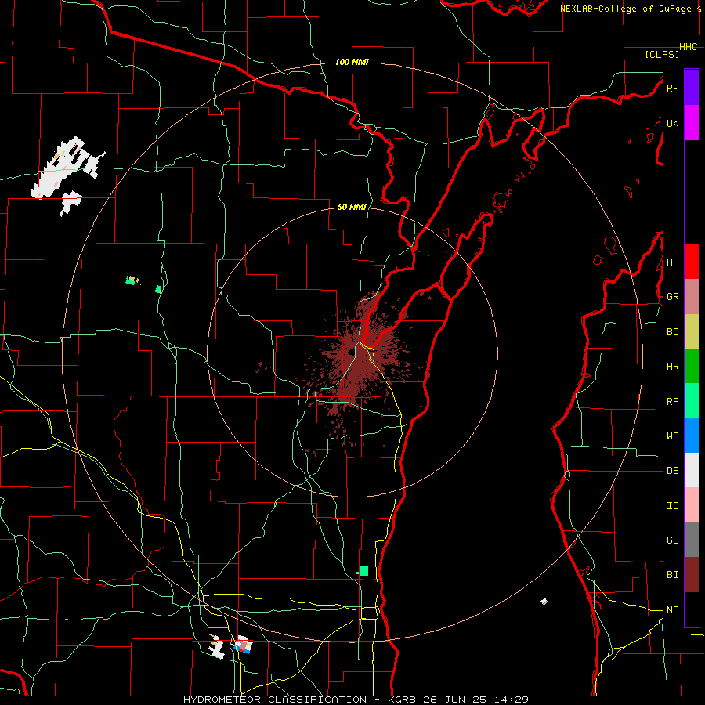Click the UK legend label

(672, 123)
